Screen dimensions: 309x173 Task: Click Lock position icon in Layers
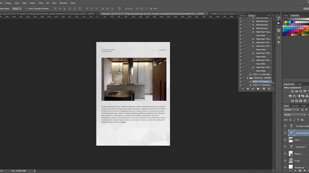298,120
